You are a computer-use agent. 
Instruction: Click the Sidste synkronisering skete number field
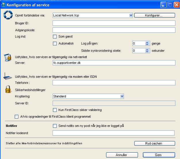click(139, 51)
